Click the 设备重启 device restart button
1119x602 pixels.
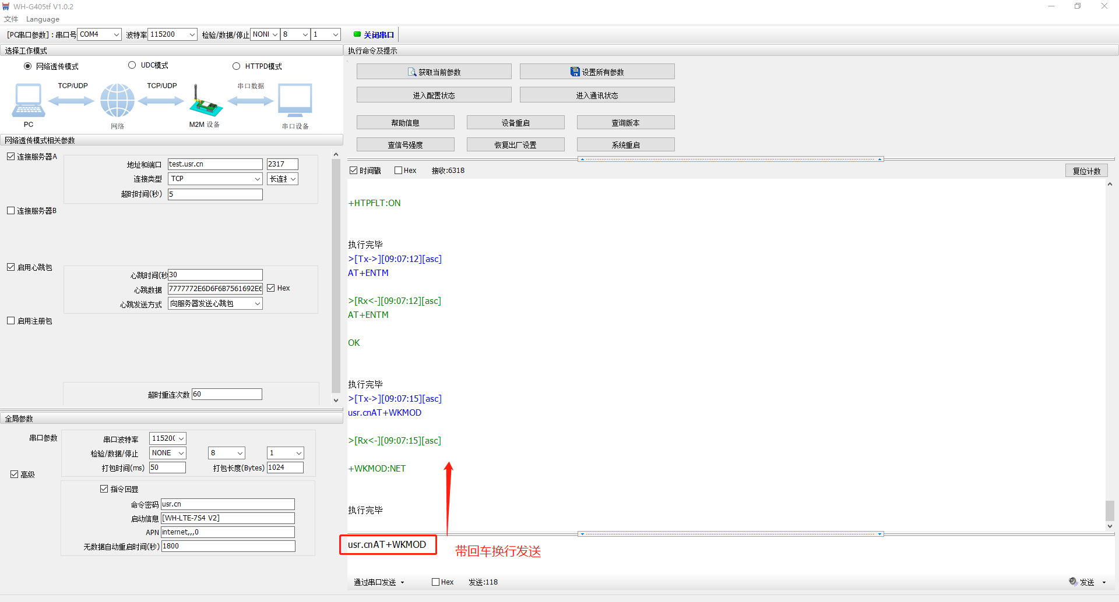(x=515, y=123)
